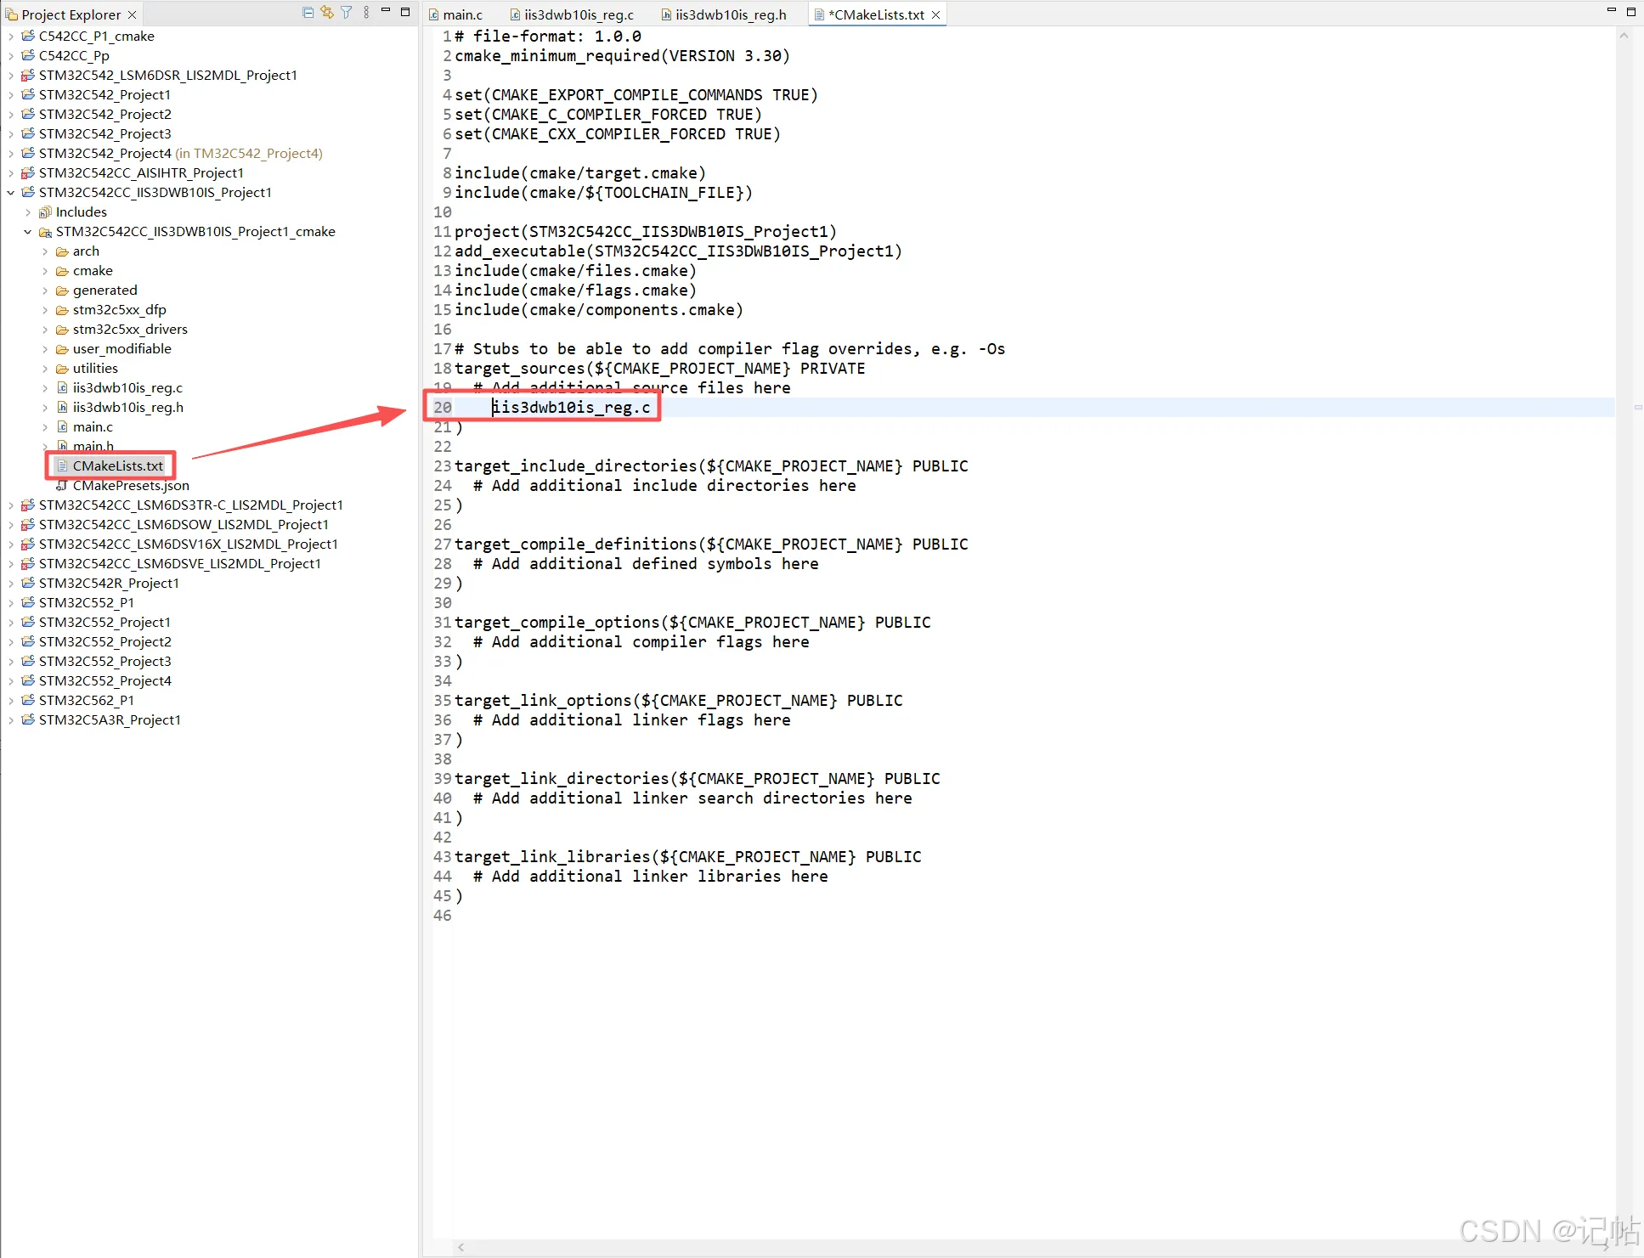
Task: Minimize the editor area
Action: (1611, 10)
